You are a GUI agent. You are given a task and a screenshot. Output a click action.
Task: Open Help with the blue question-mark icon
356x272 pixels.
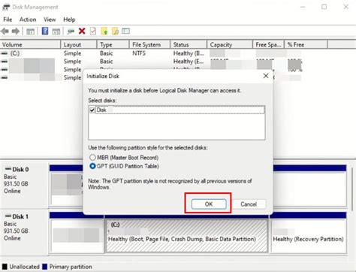[x=45, y=31]
